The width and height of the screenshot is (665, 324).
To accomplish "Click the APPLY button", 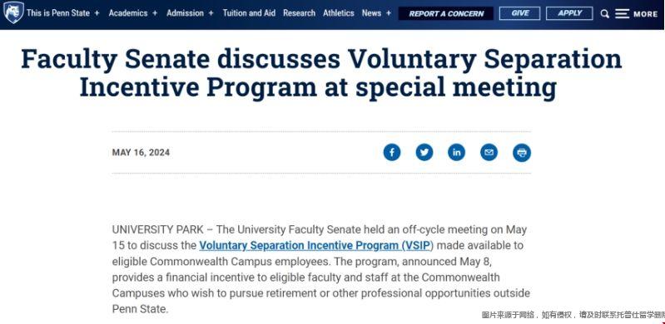I will click(x=569, y=13).
